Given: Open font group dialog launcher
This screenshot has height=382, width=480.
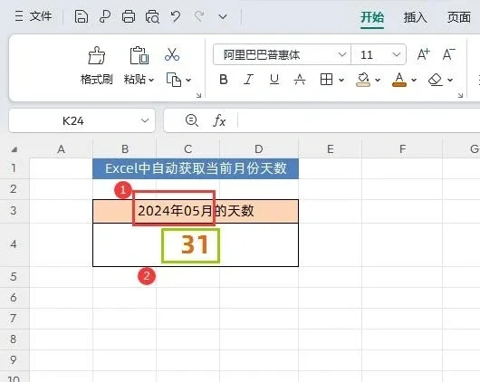Looking at the screenshot, I should pos(460,96).
